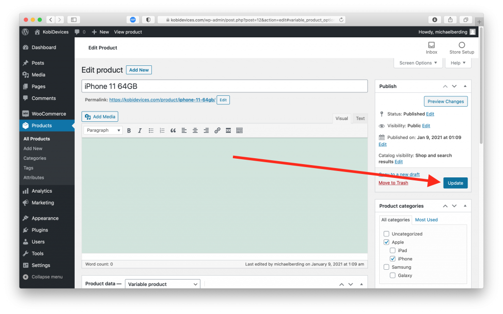
Task: Go forward in Safari
Action: coord(59,20)
